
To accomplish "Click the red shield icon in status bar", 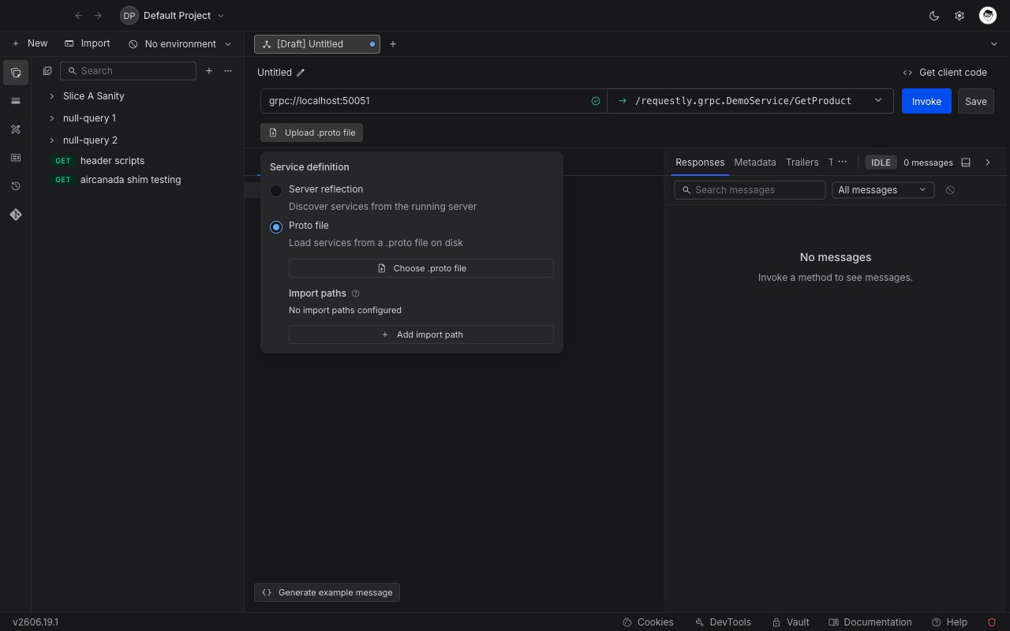I will click(992, 622).
